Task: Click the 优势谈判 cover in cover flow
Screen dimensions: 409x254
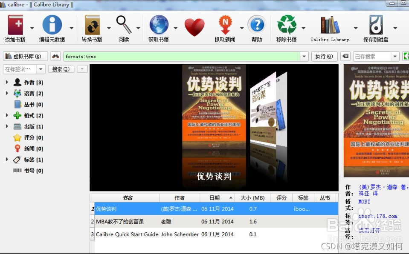Action: point(214,107)
